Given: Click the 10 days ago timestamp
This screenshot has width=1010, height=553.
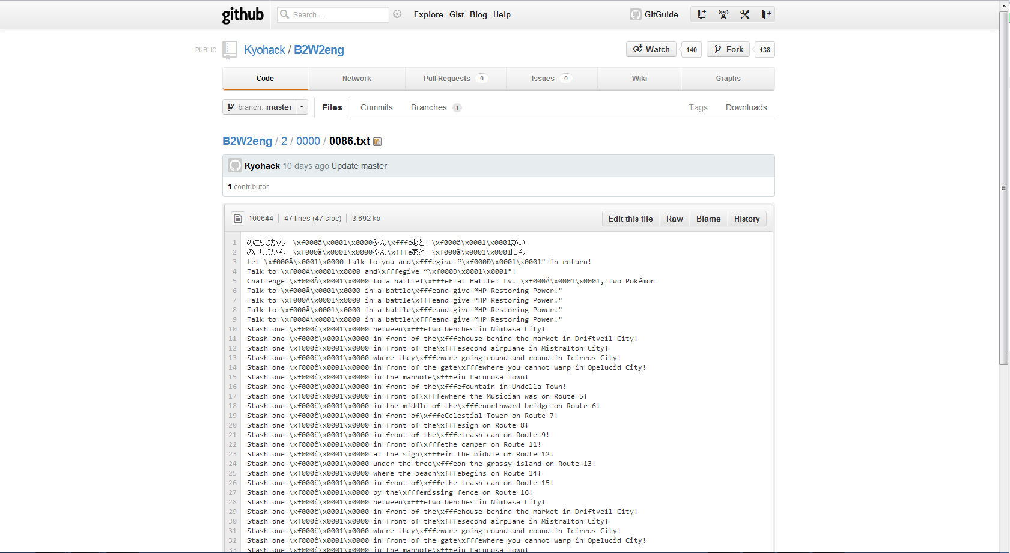Looking at the screenshot, I should tap(306, 166).
